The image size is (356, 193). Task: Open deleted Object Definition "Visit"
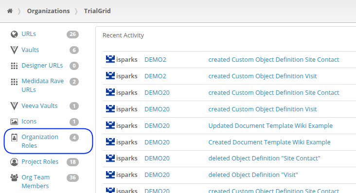[x=253, y=175]
